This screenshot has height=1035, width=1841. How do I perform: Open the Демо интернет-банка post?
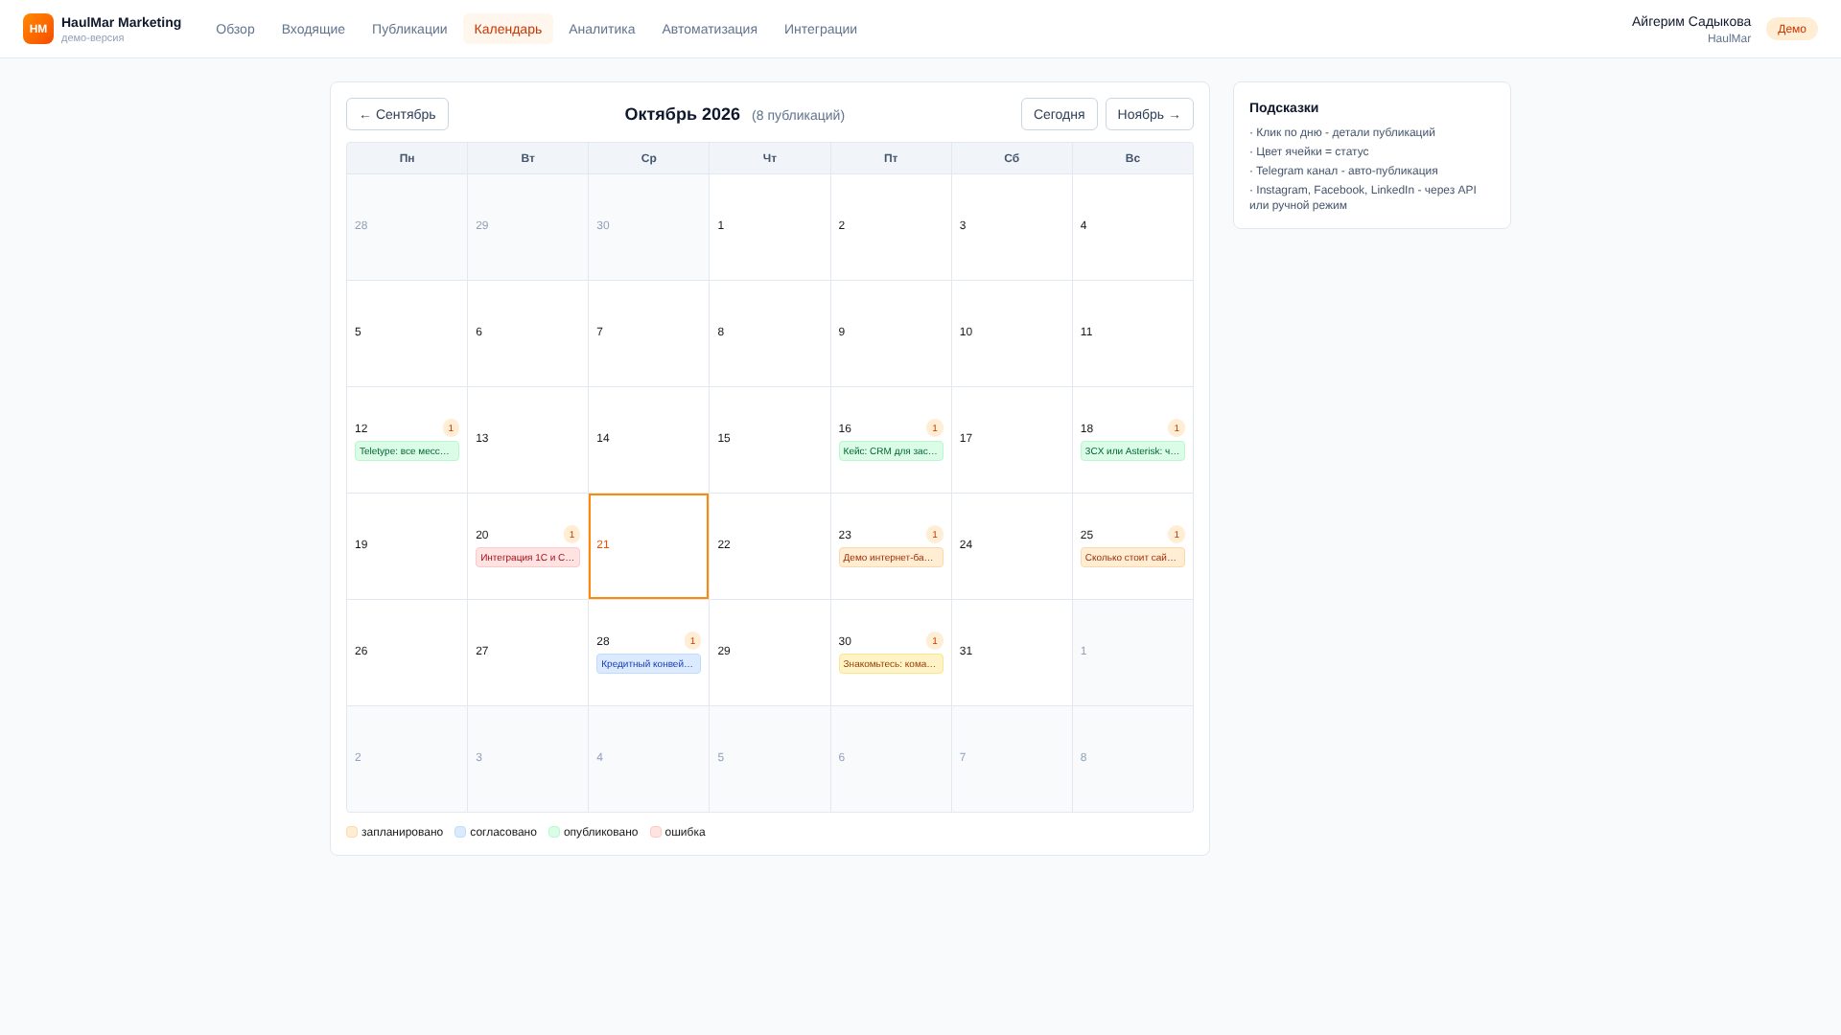pyautogui.click(x=891, y=558)
